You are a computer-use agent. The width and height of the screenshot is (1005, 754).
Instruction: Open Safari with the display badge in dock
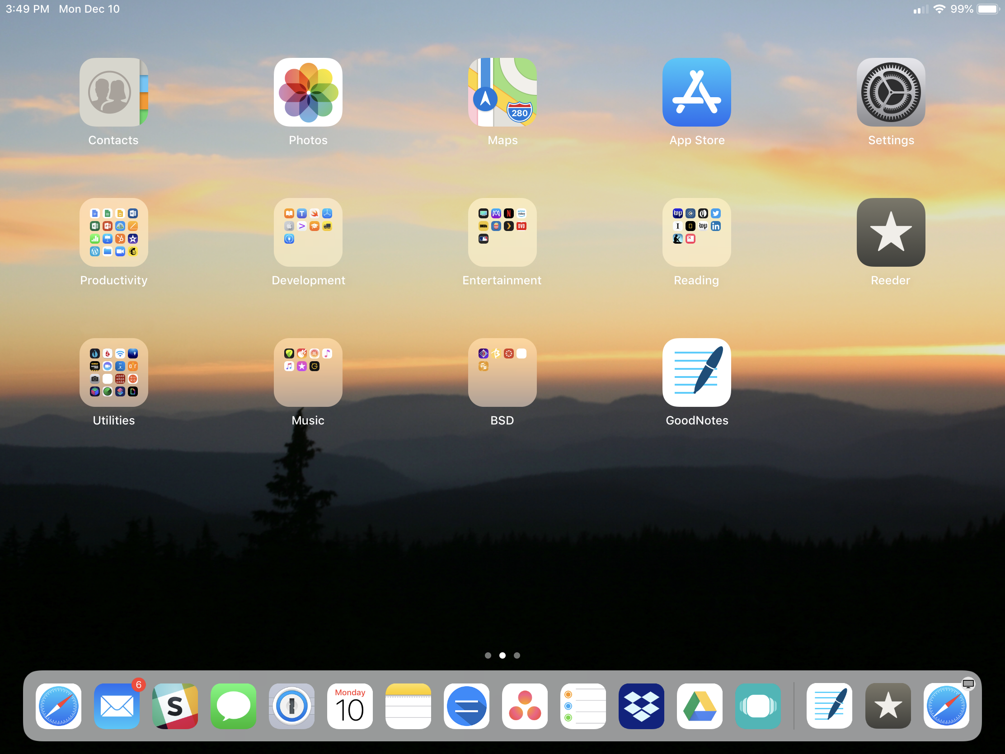click(x=946, y=706)
